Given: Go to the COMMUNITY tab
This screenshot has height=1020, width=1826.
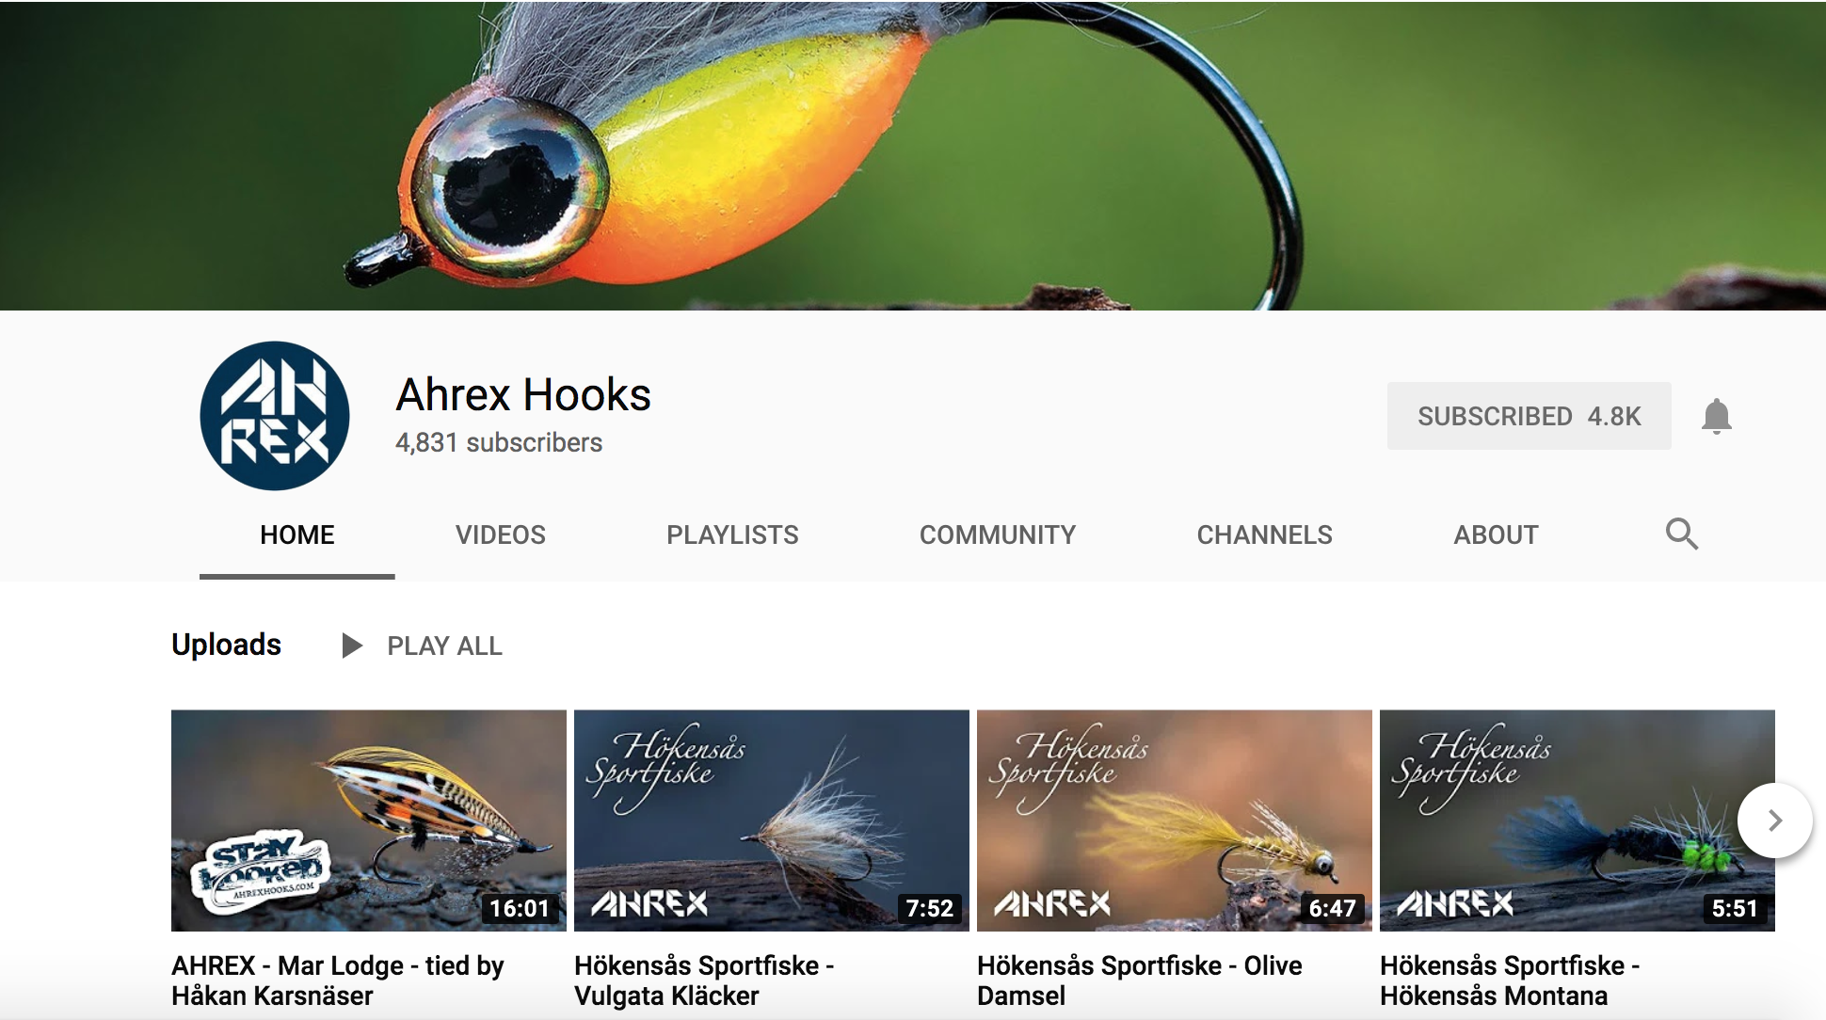Looking at the screenshot, I should click(x=998, y=534).
